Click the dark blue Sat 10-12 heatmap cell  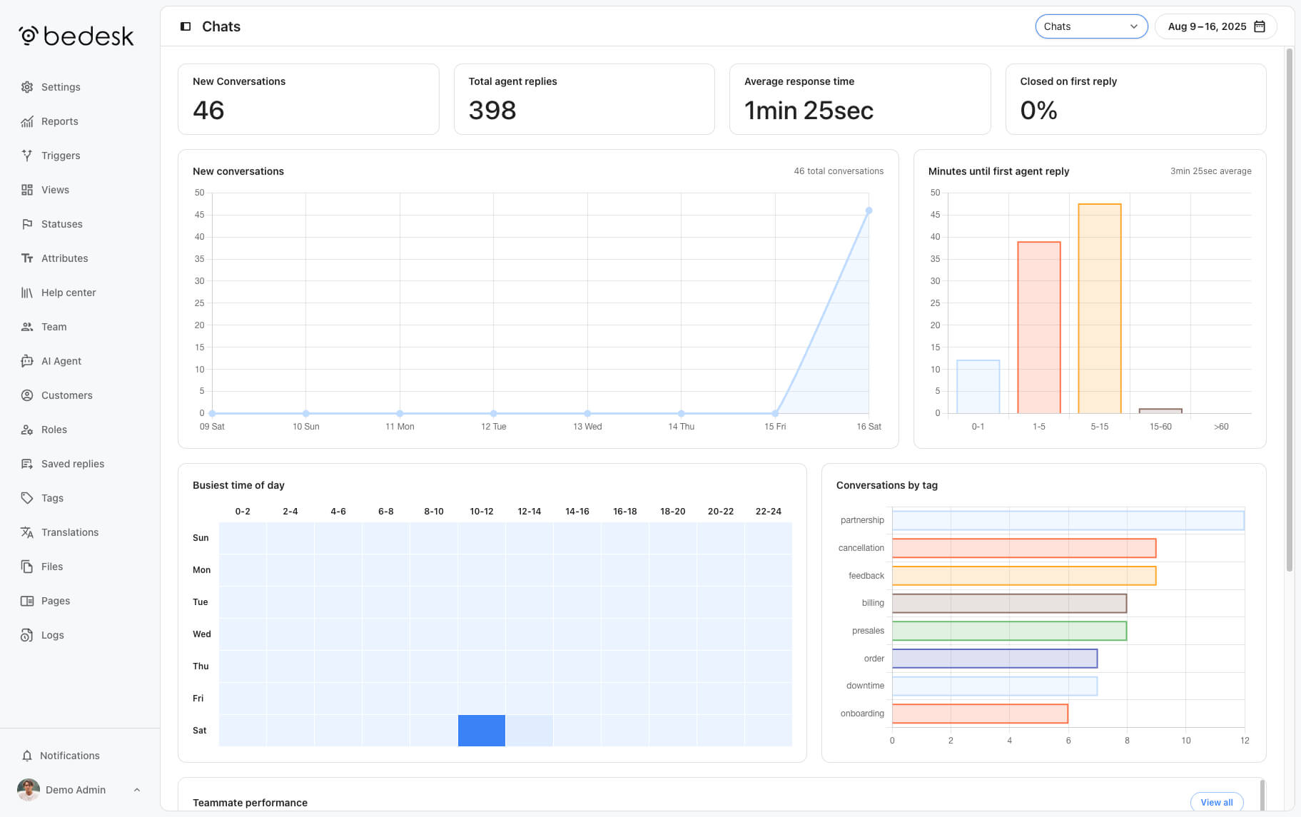coord(482,731)
